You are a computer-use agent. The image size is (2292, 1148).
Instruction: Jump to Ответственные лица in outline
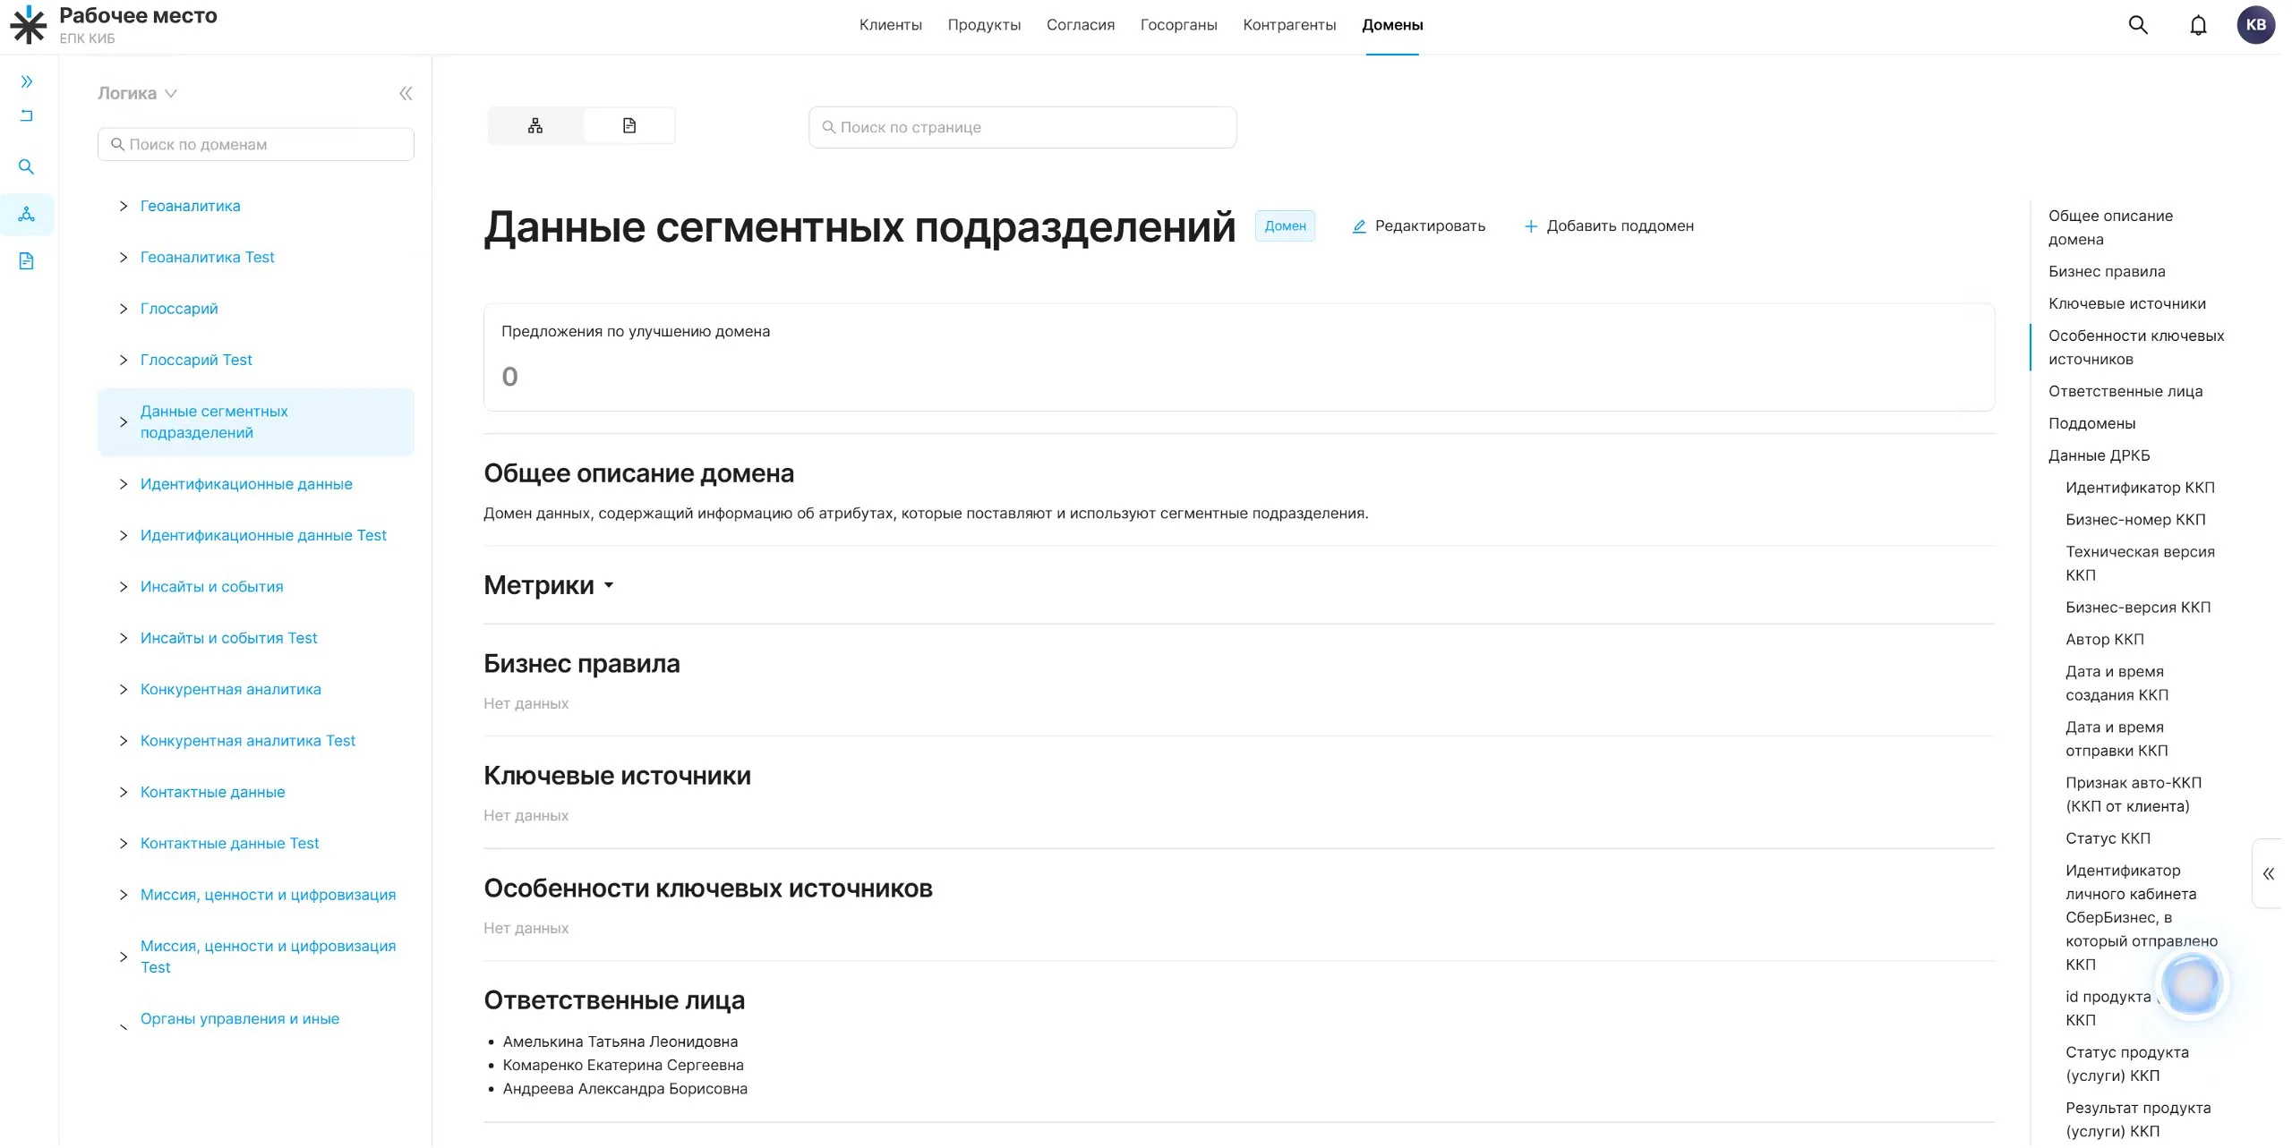click(2125, 391)
